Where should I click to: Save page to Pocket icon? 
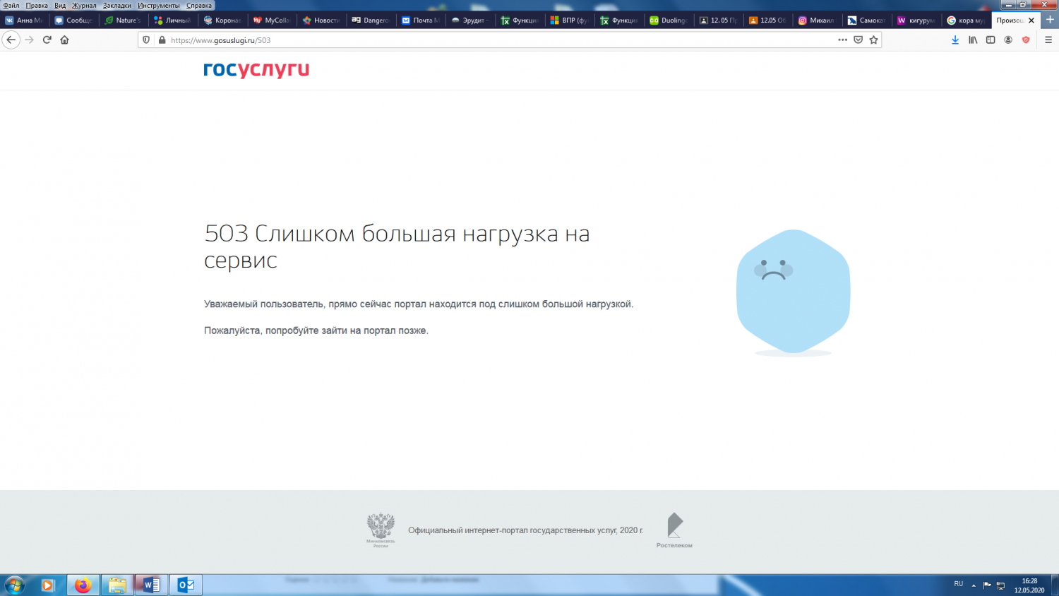click(x=858, y=40)
